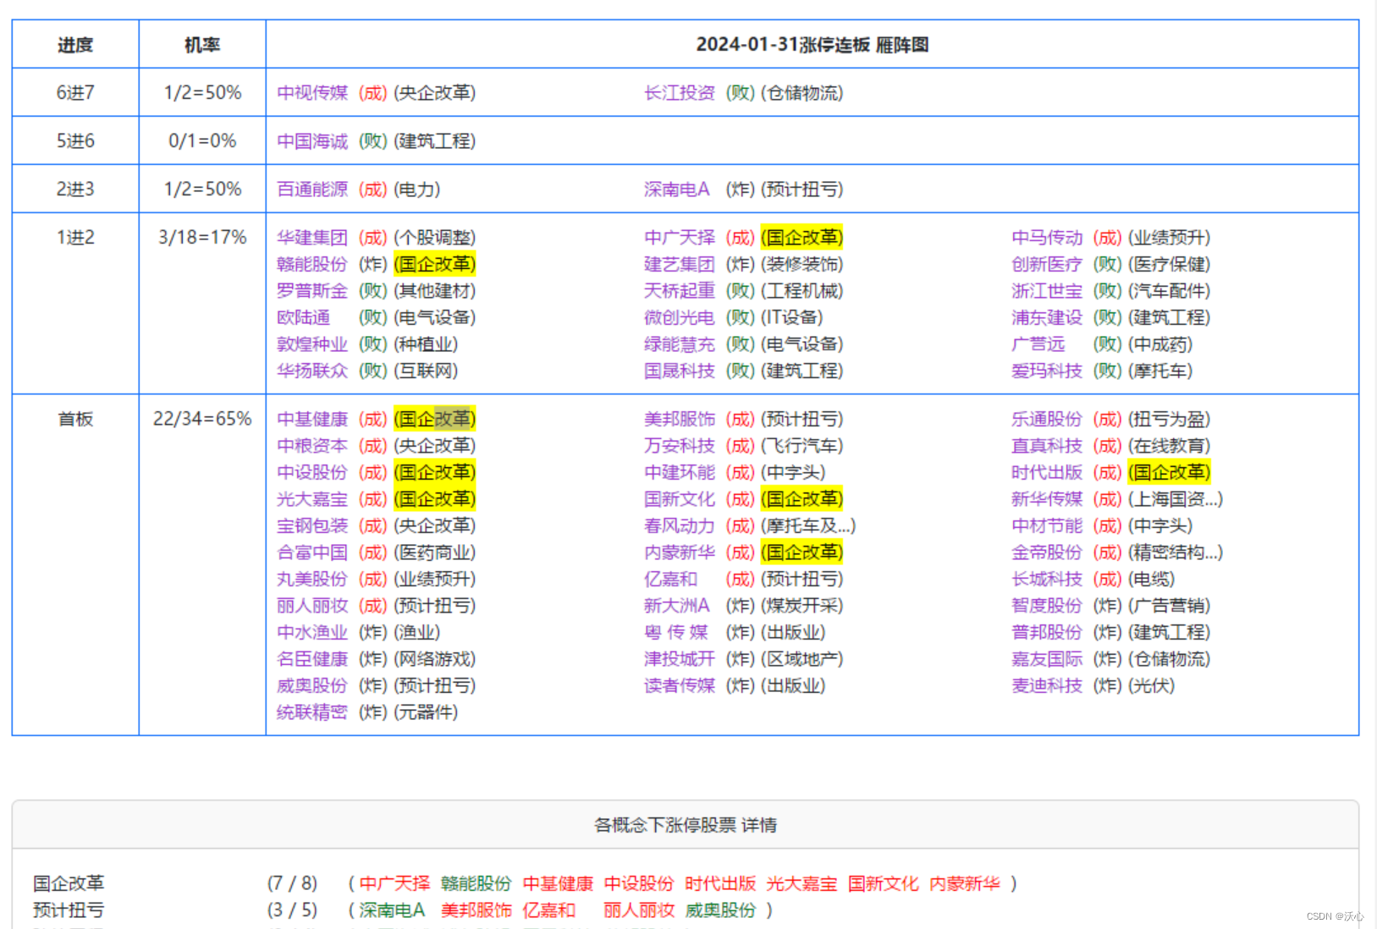Open 中国海诚 in the 5进6 row
This screenshot has height=929, width=1377.
312,141
